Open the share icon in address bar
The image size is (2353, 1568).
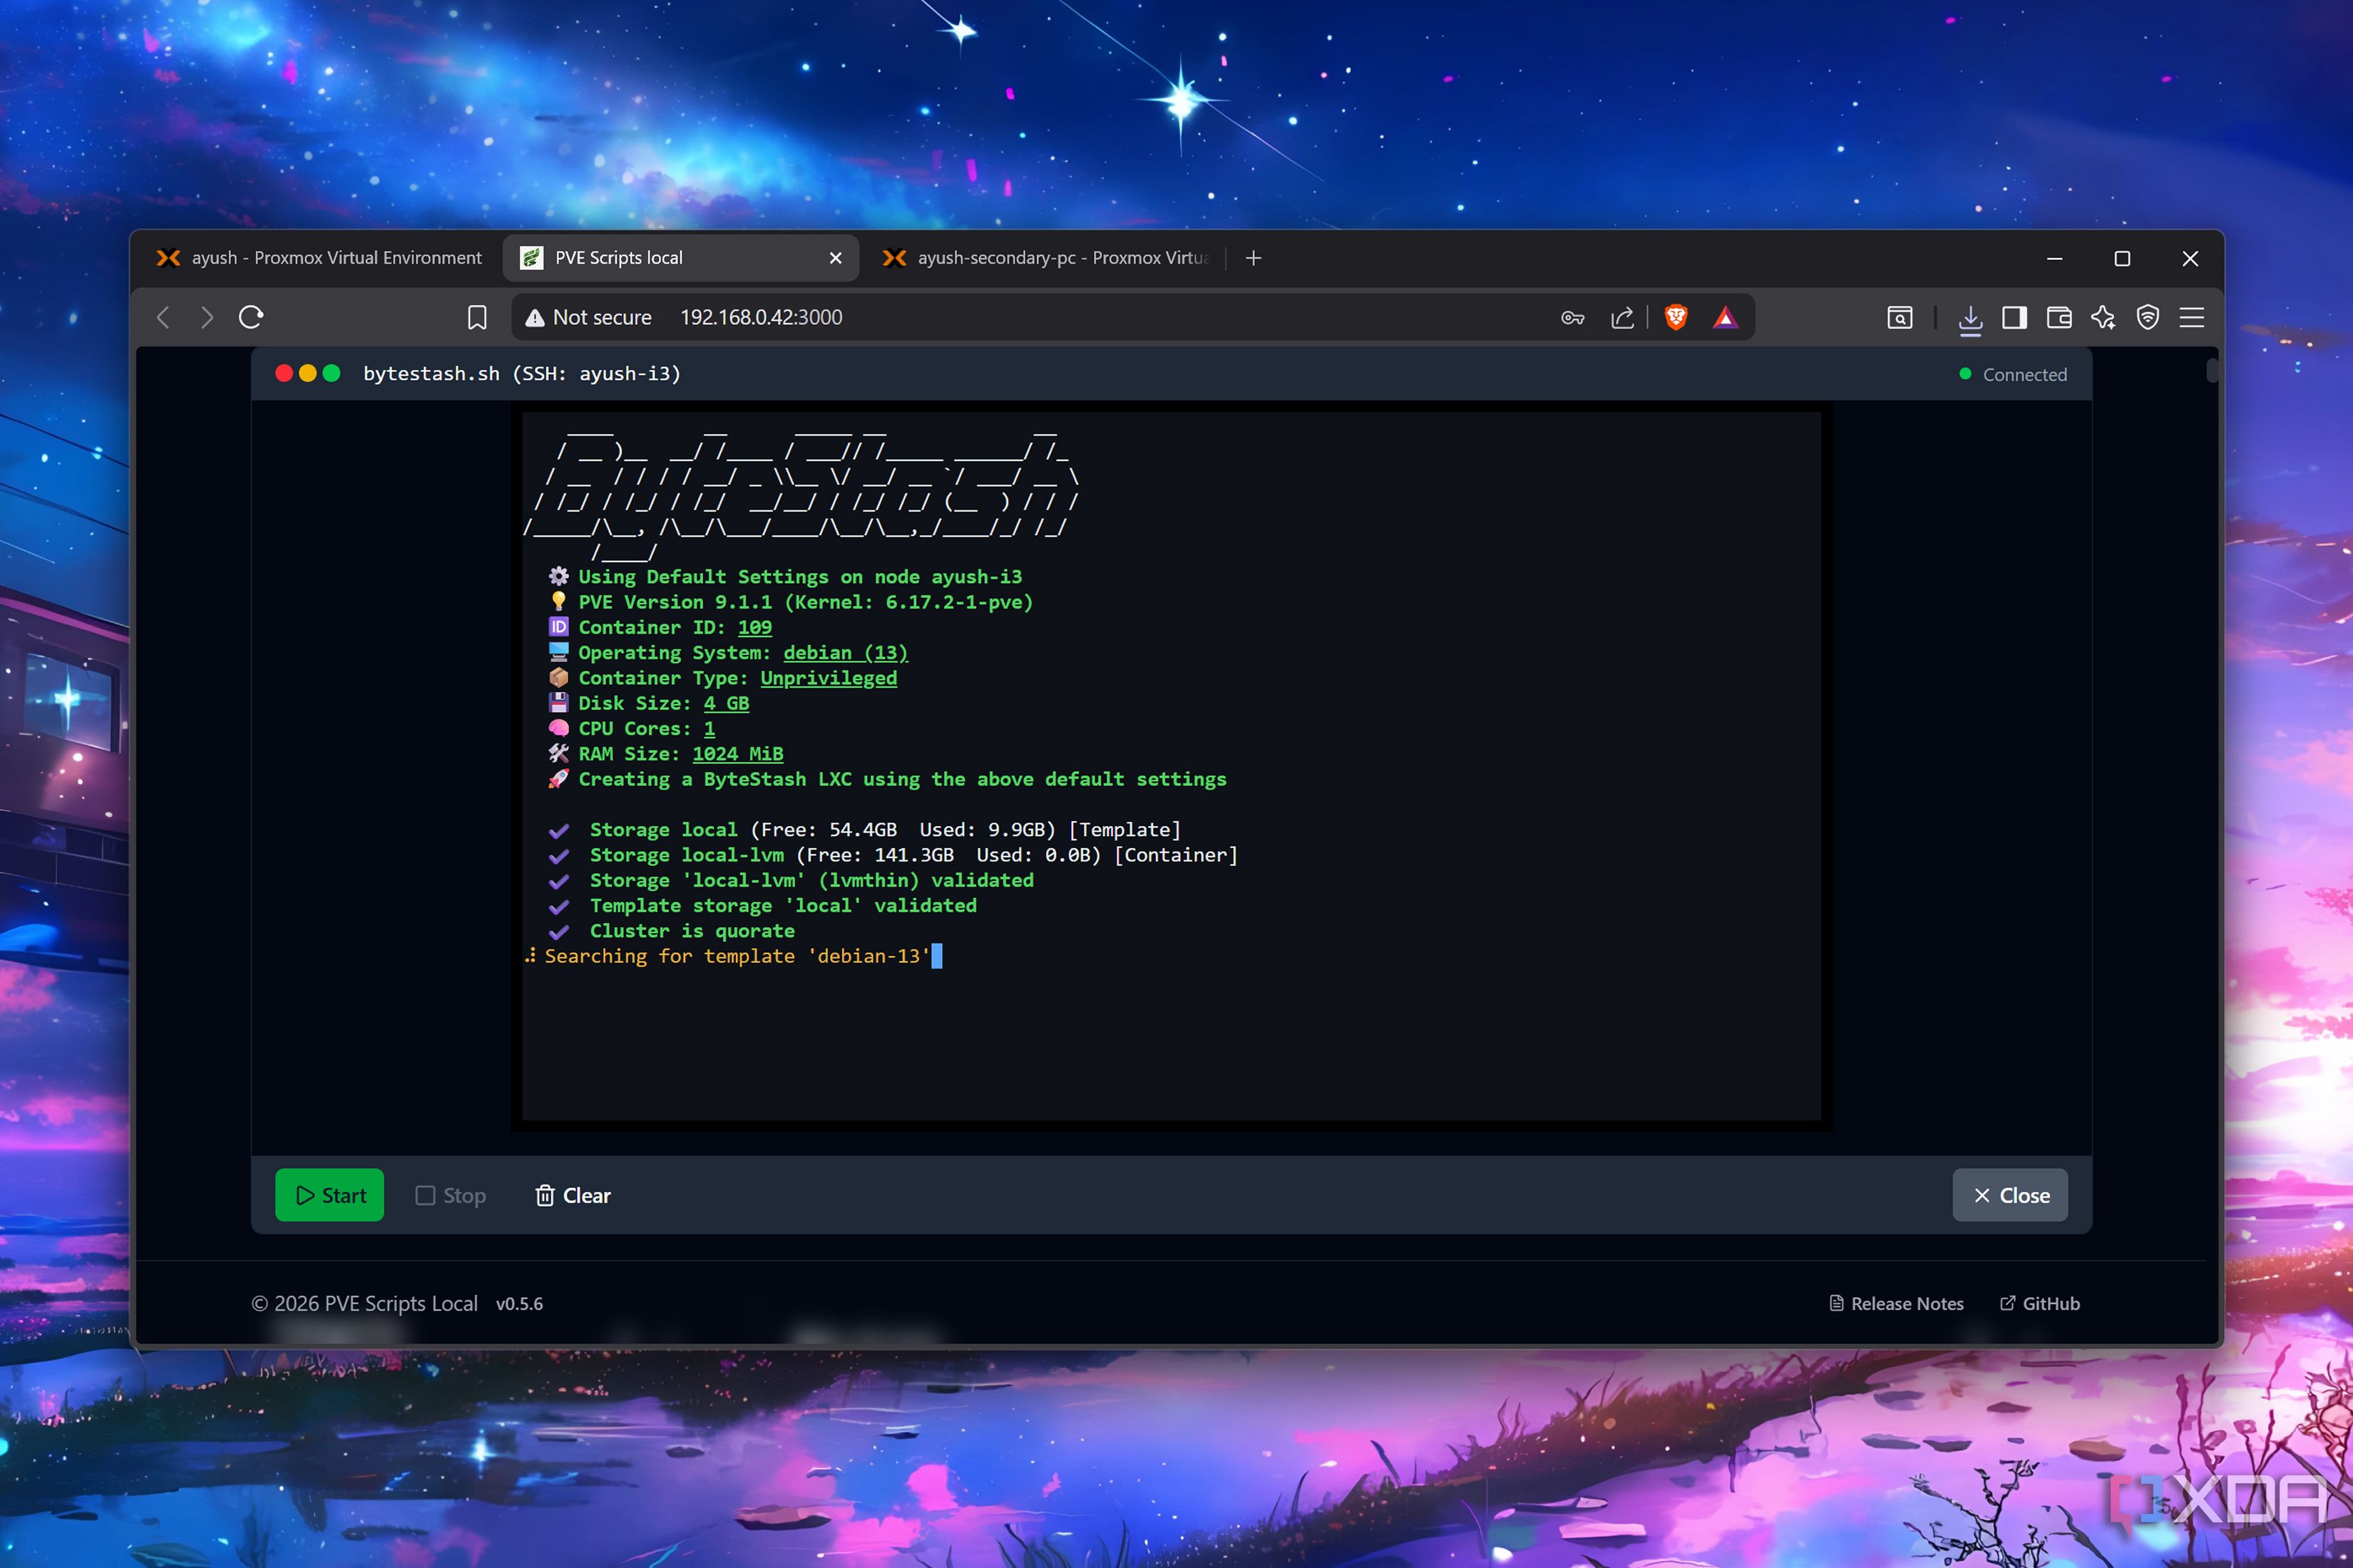click(1623, 318)
